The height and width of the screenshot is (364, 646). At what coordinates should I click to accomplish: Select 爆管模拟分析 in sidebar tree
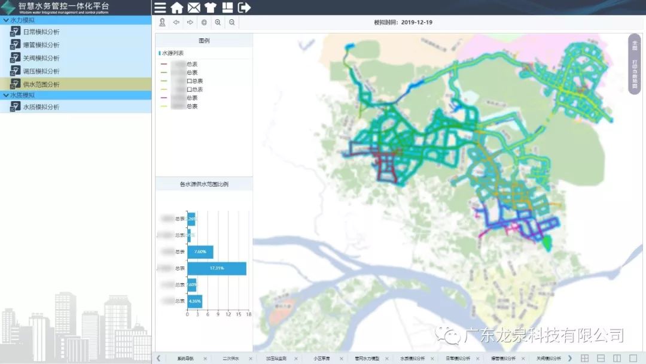(x=41, y=45)
